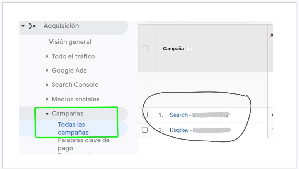The height and width of the screenshot is (169, 299).
Task: Open the Google Ads report section
Action: click(x=69, y=70)
